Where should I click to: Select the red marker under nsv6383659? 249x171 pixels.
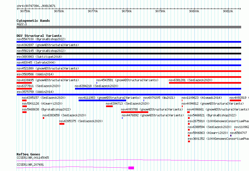pos(44,118)
